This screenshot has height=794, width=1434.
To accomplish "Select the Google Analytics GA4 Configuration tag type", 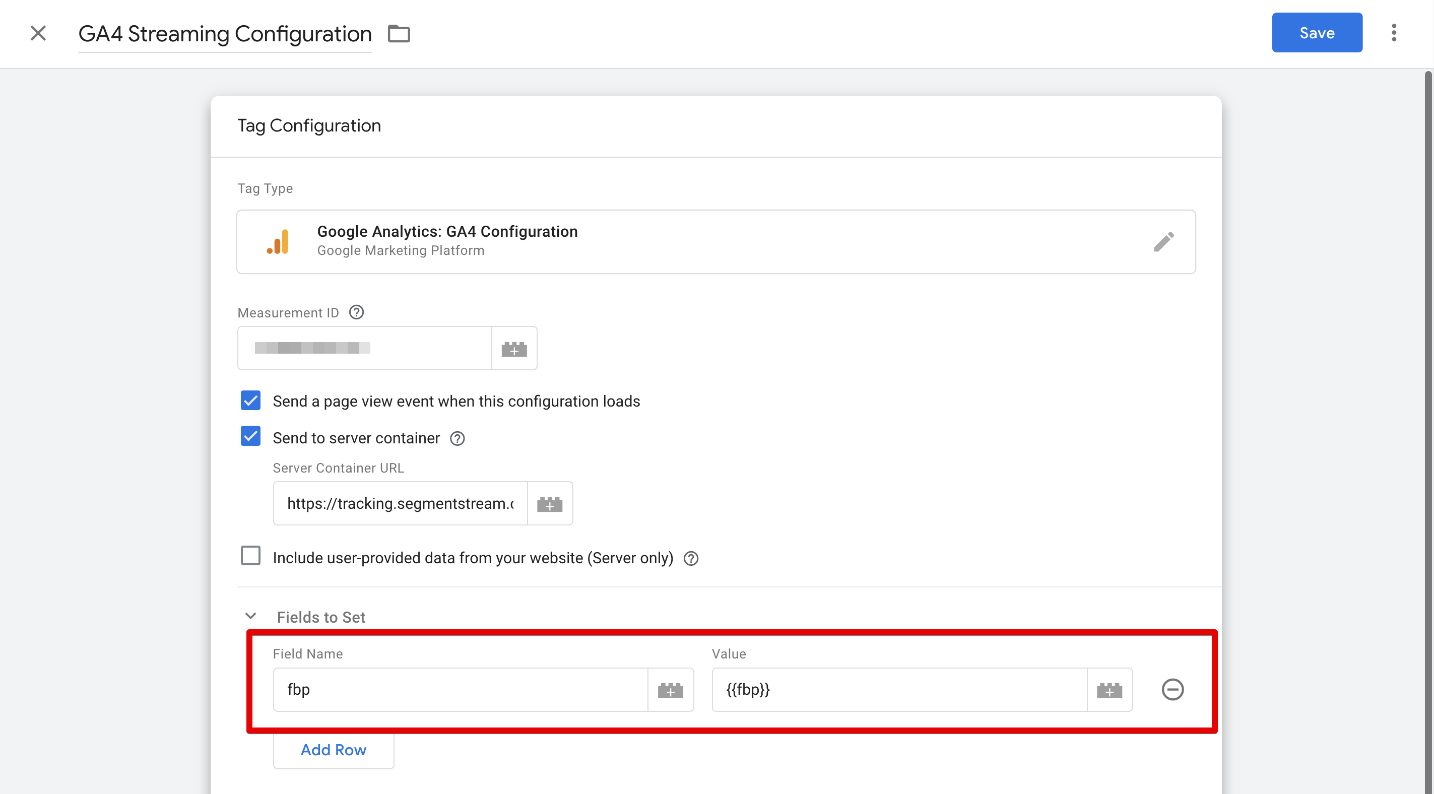I will 716,242.
